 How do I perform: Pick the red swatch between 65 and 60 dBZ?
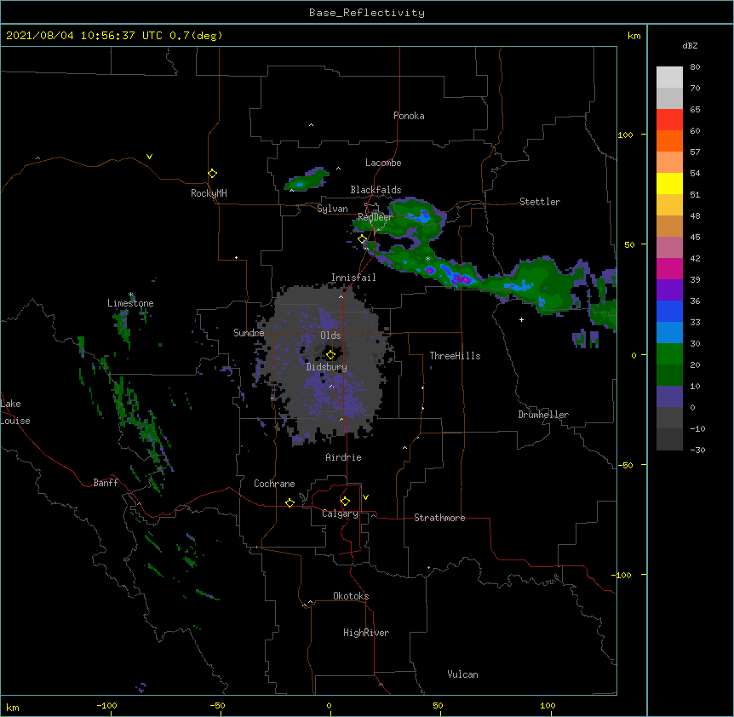tap(669, 120)
